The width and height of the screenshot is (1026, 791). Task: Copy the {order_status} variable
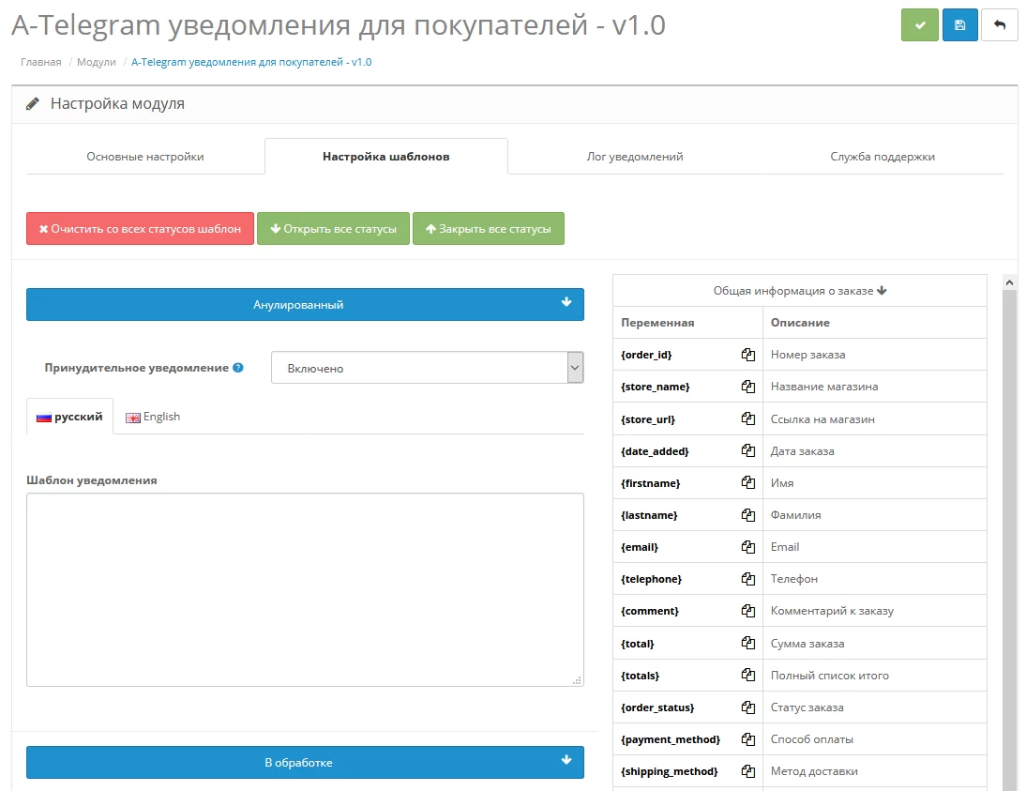pos(747,707)
